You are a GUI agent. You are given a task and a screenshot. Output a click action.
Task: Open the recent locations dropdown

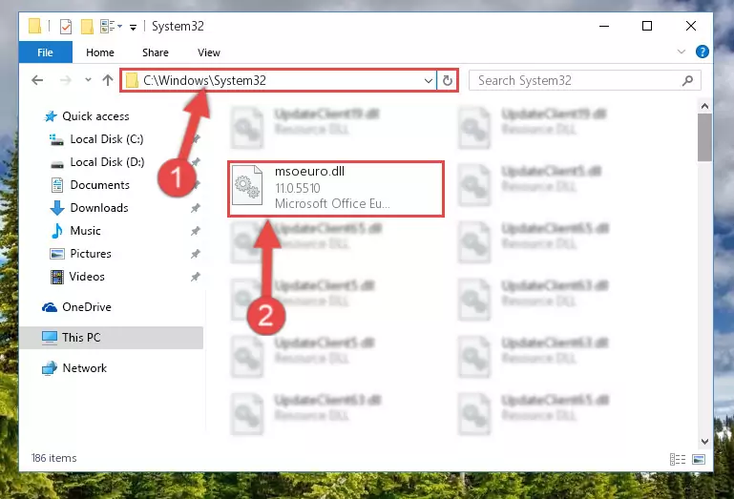point(88,80)
